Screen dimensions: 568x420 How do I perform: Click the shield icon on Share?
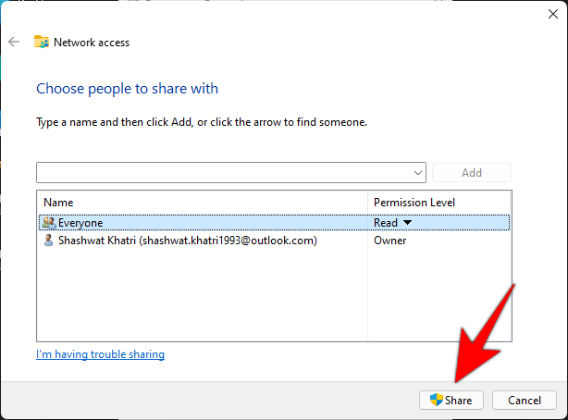[x=437, y=400]
